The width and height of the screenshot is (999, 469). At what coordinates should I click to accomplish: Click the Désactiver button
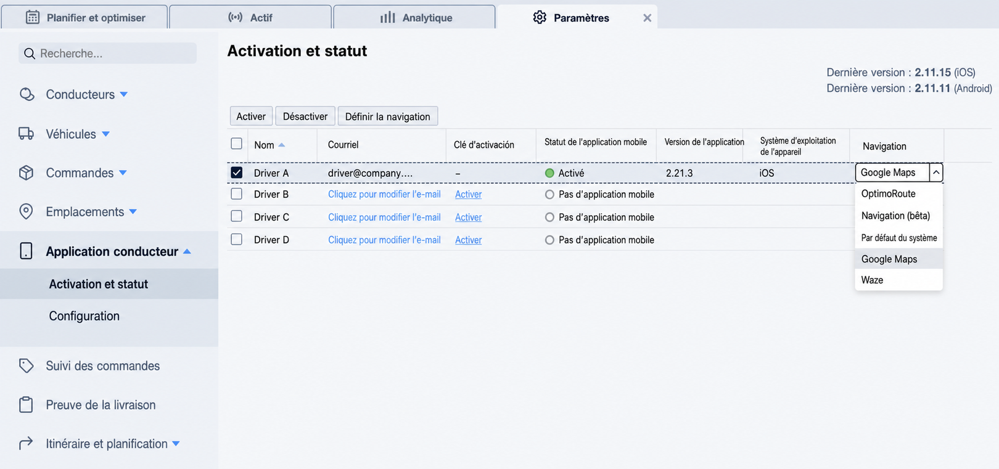[305, 116]
